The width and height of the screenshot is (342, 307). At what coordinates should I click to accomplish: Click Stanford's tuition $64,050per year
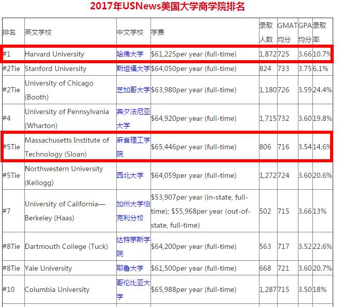(x=194, y=68)
